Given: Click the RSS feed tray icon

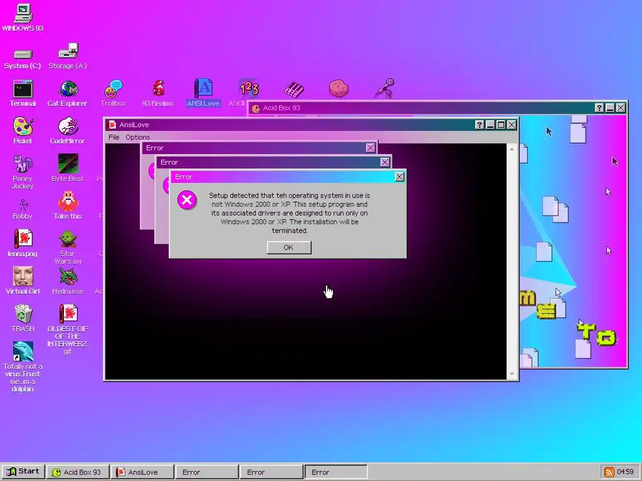Looking at the screenshot, I should tap(609, 472).
